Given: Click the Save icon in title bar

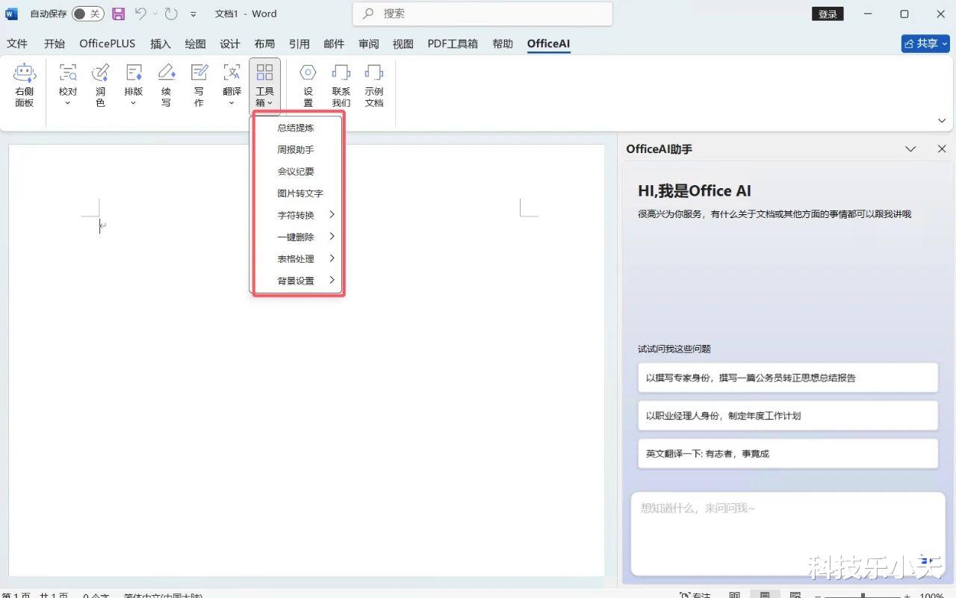Looking at the screenshot, I should 118,13.
